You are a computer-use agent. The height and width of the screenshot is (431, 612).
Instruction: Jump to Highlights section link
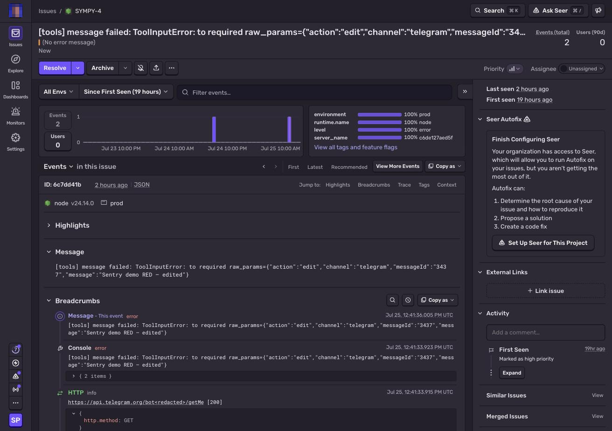(338, 185)
